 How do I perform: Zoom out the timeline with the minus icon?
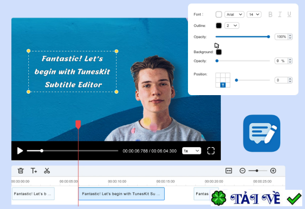pyautogui.click(x=242, y=171)
